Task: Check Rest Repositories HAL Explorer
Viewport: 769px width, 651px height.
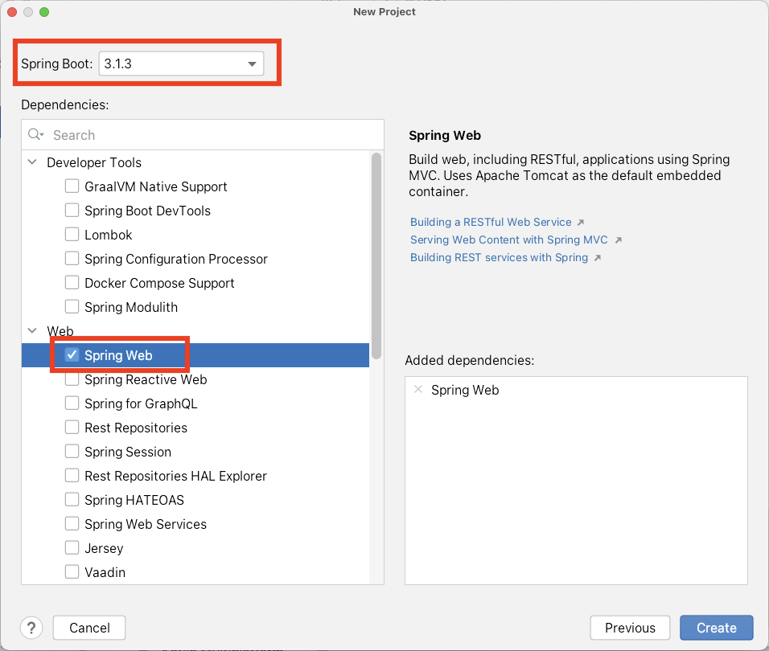Action: [72, 476]
